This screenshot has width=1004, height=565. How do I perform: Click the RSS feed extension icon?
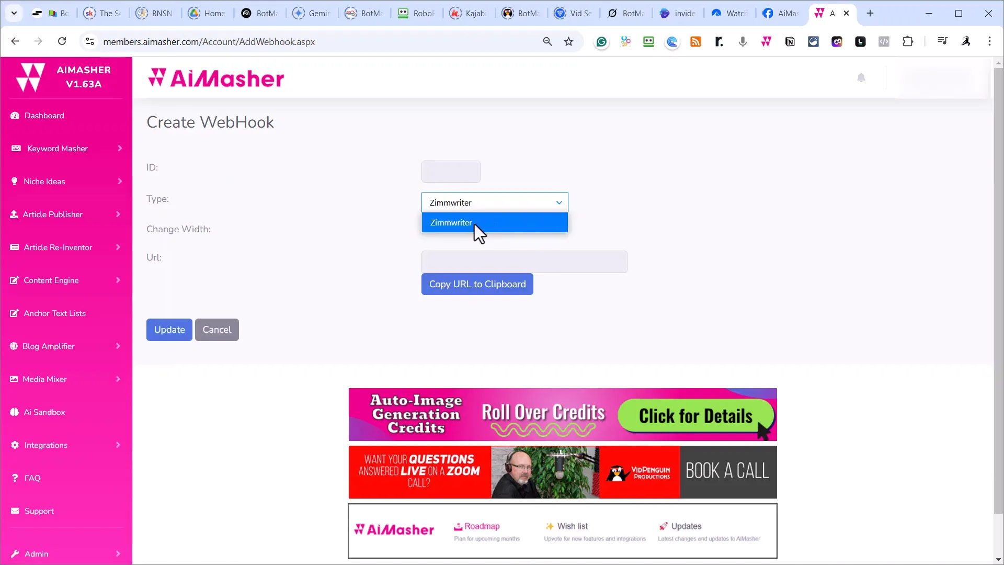pos(695,42)
